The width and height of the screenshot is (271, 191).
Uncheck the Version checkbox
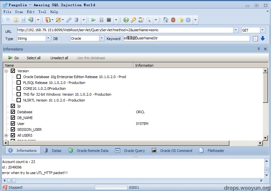point(13,71)
